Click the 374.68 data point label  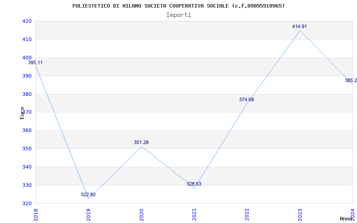coord(246,99)
